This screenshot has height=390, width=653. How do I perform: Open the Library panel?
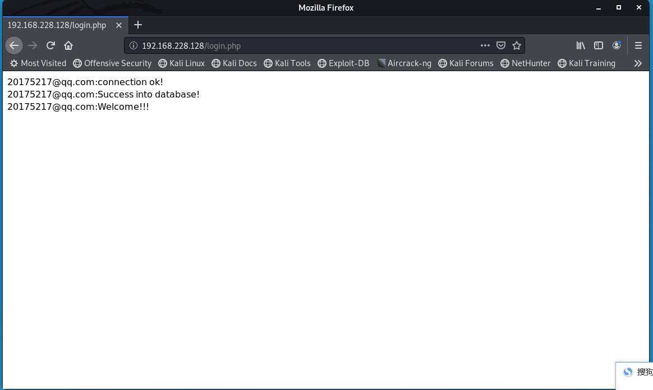tap(581, 46)
